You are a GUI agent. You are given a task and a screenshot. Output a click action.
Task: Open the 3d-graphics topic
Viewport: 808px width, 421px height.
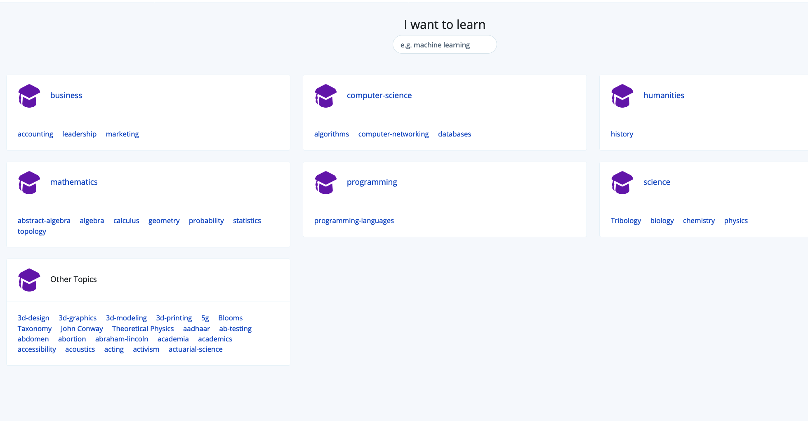click(x=78, y=318)
